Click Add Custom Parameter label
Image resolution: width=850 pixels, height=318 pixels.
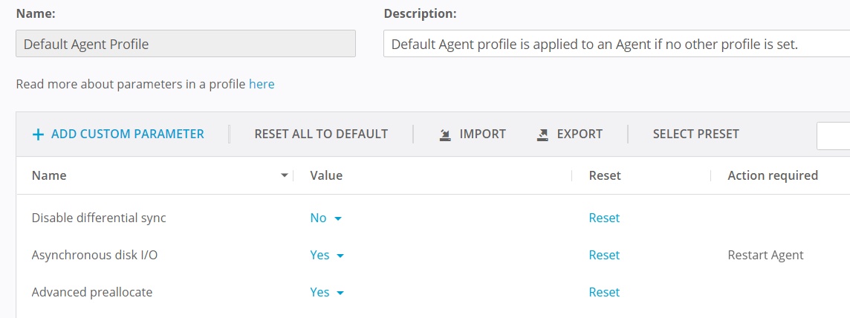(x=127, y=134)
